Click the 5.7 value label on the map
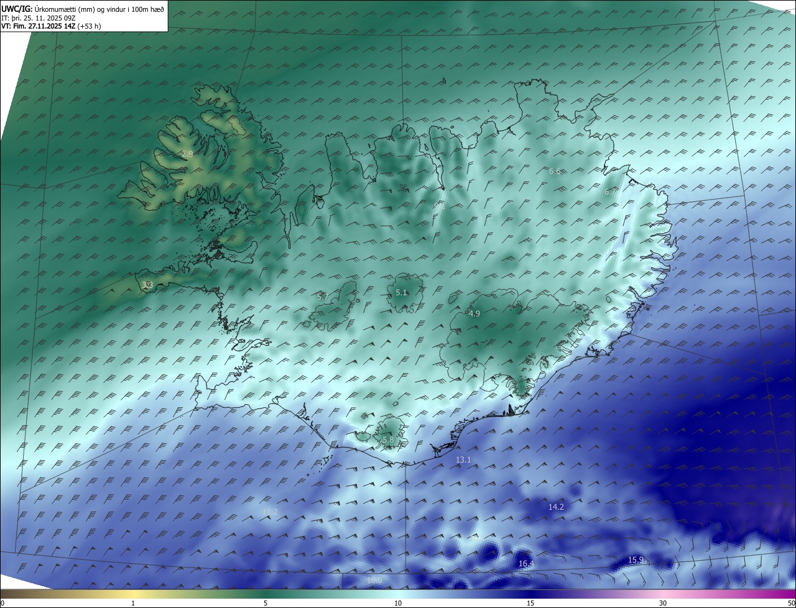796x608 pixels. point(322,297)
